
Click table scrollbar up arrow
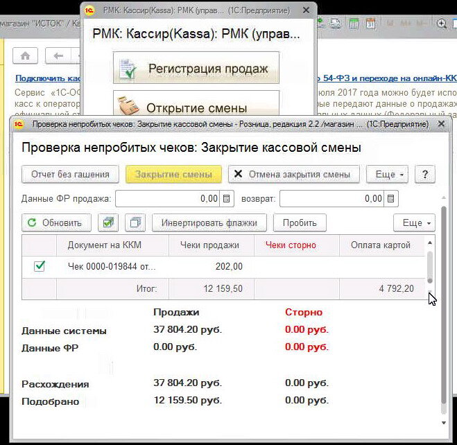430,243
